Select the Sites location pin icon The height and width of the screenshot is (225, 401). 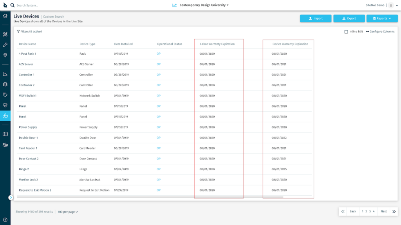pyautogui.click(x=4, y=55)
